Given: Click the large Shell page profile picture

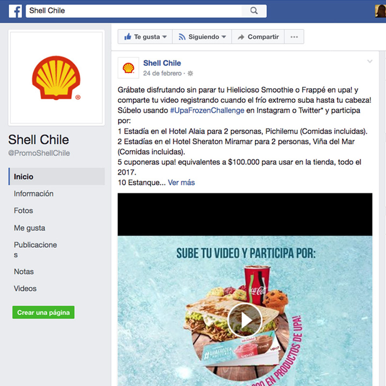Looking at the screenshot, I should pyautogui.click(x=56, y=78).
